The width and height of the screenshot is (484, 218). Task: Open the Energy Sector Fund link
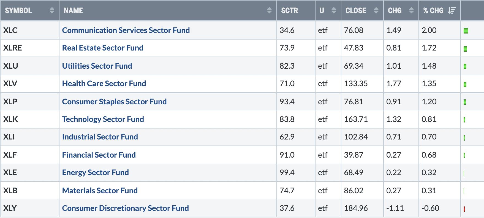click(95, 172)
